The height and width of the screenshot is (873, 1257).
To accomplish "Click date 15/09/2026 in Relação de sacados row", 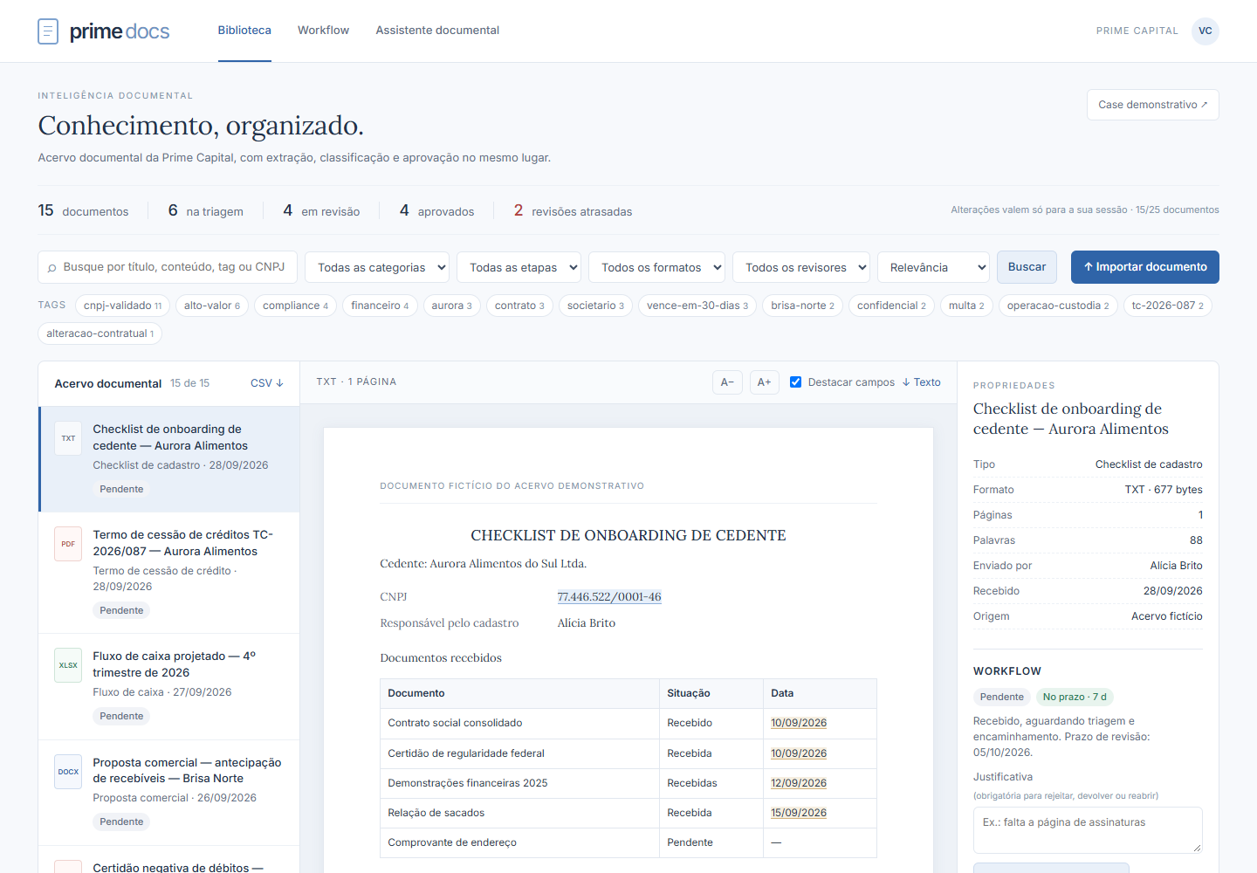I will click(799, 813).
